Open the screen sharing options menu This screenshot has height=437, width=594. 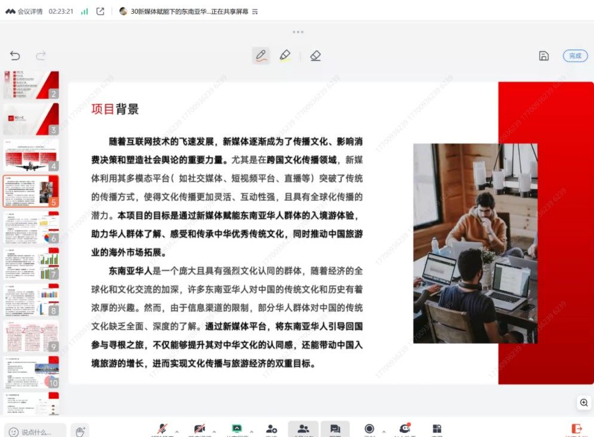point(255,11)
